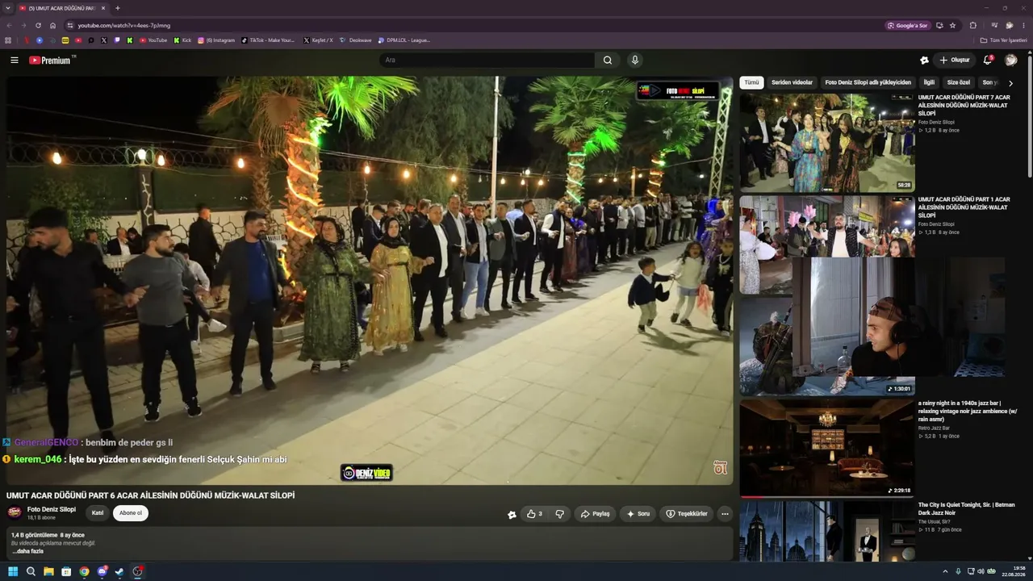The width and height of the screenshot is (1033, 581).
Task: Click the Katıl join button
Action: coord(98,513)
